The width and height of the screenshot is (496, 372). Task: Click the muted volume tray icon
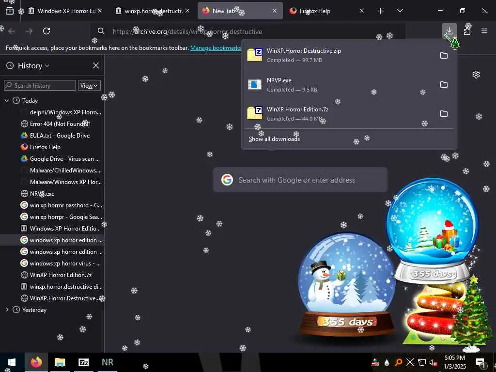click(x=434, y=362)
